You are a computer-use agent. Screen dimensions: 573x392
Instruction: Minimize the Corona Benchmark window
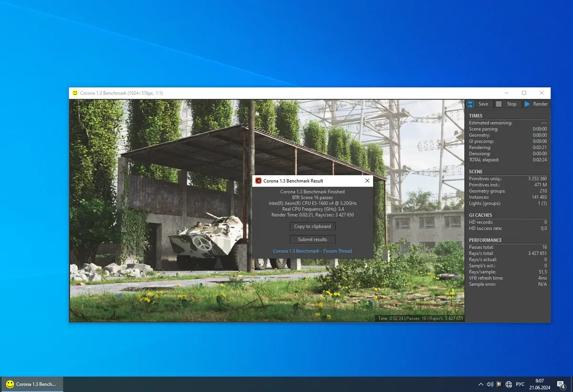point(506,93)
